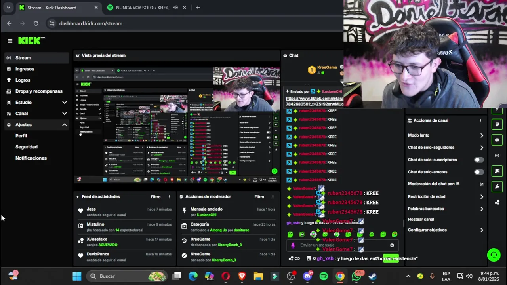
Task: Click the pin icon next to Mensaje anclado
Action: click(x=184, y=211)
